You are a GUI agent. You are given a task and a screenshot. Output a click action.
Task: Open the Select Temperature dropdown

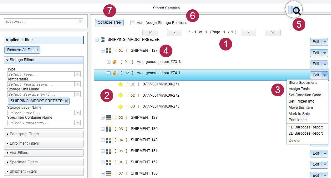pyautogui.click(x=78, y=84)
